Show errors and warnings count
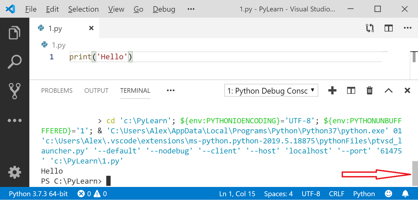This screenshot has width=418, height=200. (x=92, y=194)
